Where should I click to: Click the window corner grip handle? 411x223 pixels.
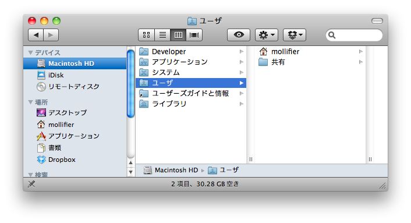click(382, 186)
